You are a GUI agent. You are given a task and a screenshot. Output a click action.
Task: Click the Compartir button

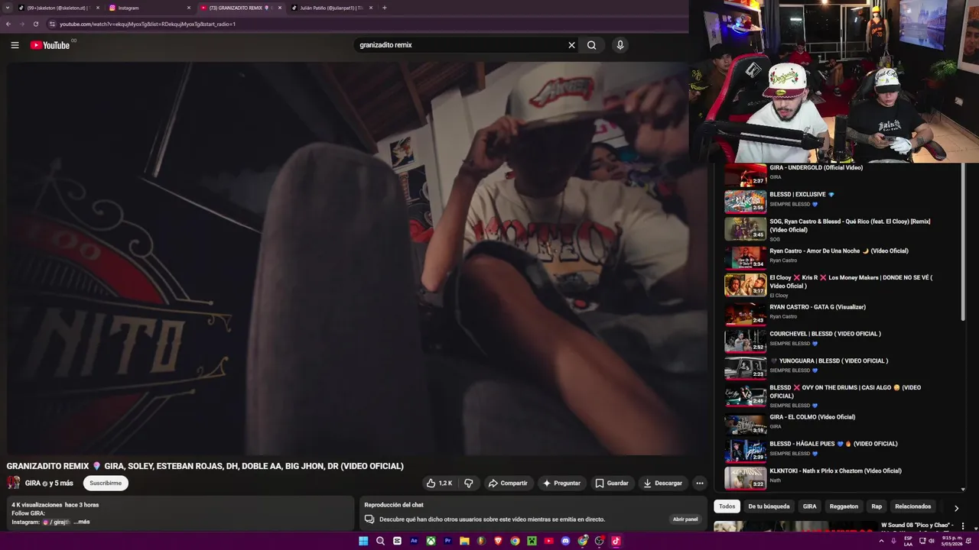point(508,483)
